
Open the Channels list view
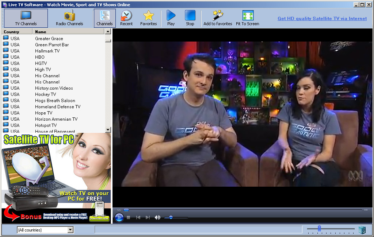pos(104,18)
